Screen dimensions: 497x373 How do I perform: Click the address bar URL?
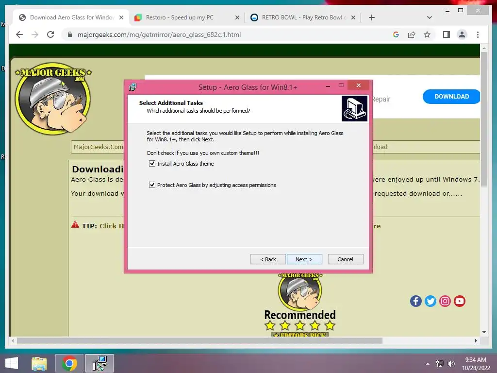(x=159, y=34)
